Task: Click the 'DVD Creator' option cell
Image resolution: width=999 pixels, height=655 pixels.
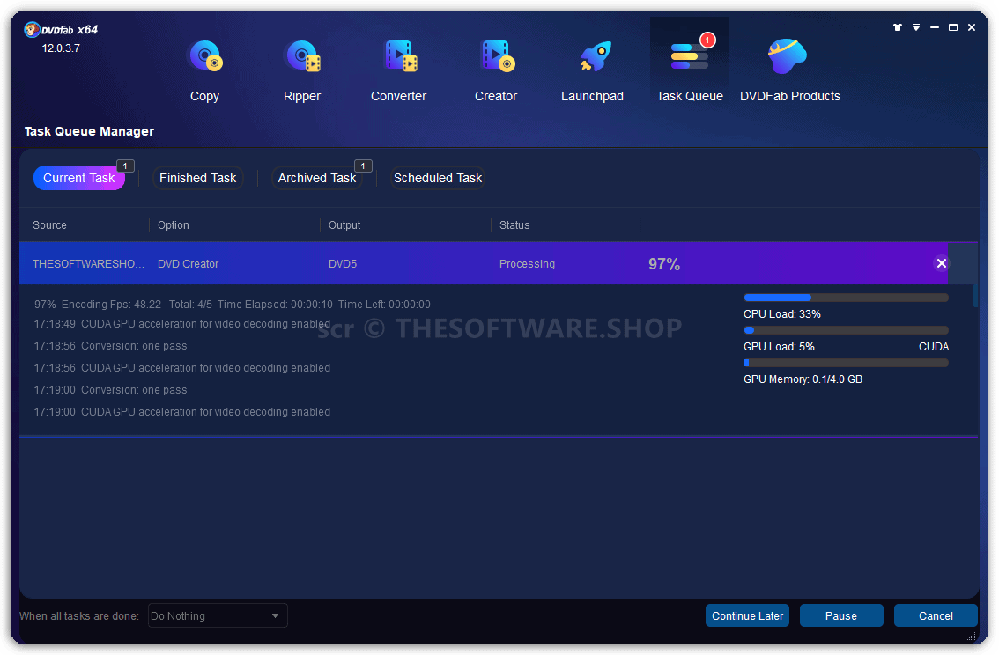Action: click(x=188, y=263)
